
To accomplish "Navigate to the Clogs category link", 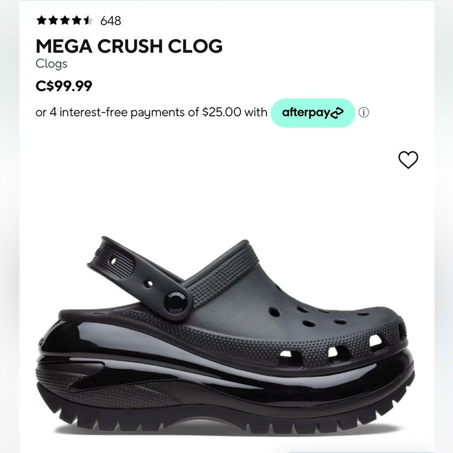I will (52, 64).
